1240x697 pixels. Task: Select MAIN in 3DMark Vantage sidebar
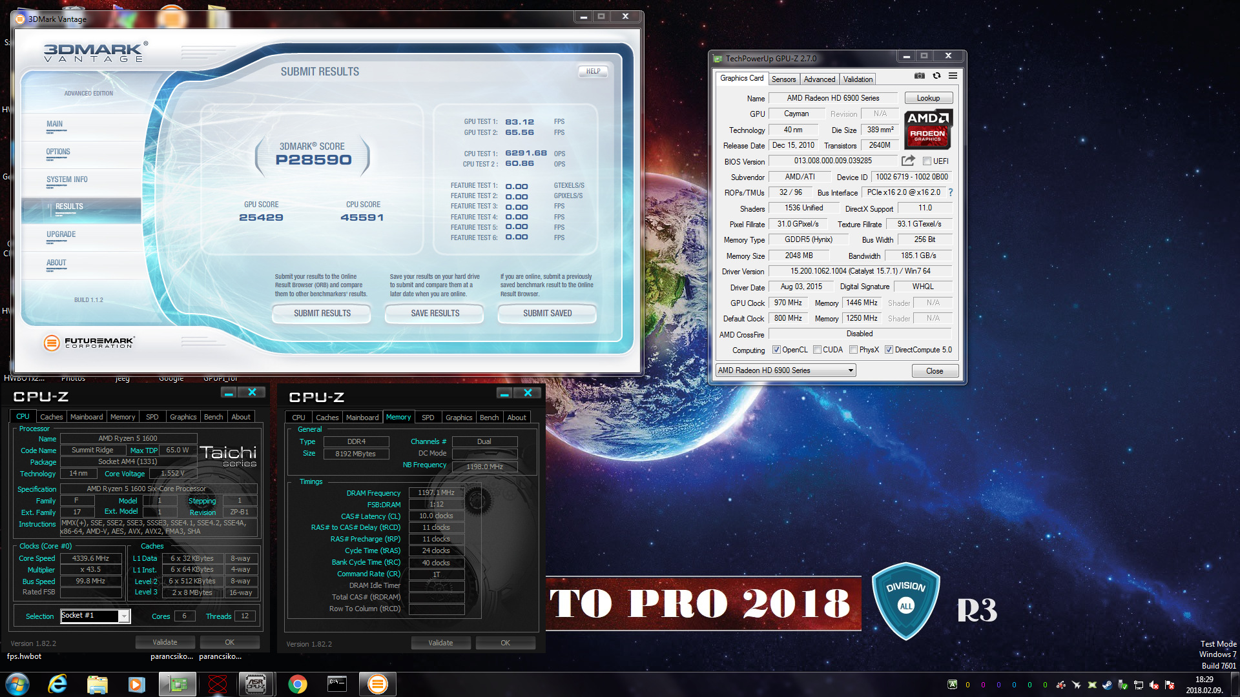[81, 127]
